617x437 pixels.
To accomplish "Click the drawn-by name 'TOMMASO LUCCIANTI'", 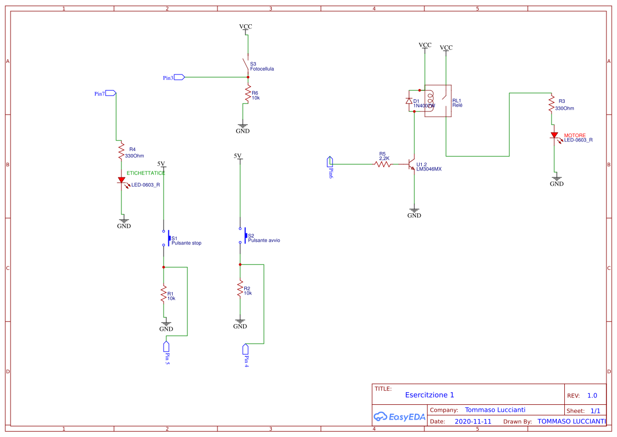I will [572, 421].
